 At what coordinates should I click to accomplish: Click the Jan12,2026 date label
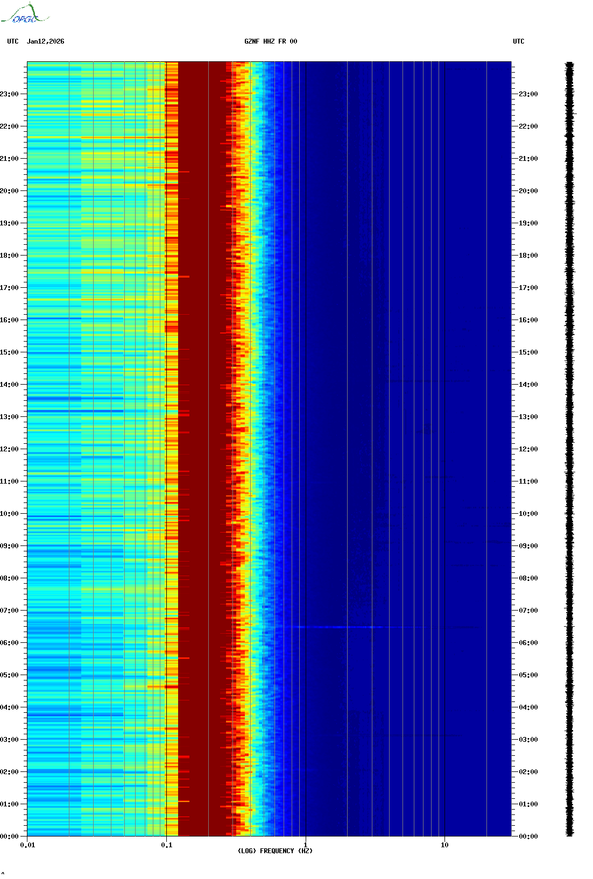tap(45, 41)
